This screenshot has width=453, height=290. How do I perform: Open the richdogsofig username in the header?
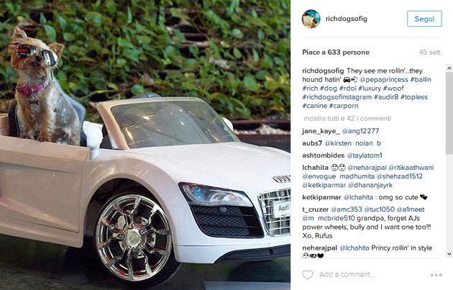point(346,19)
